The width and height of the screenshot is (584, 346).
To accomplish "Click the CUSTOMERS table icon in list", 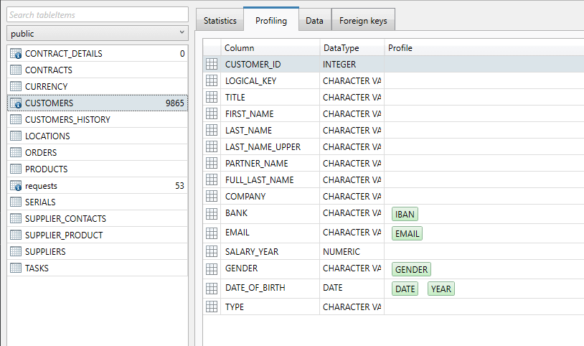I will pos(16,103).
